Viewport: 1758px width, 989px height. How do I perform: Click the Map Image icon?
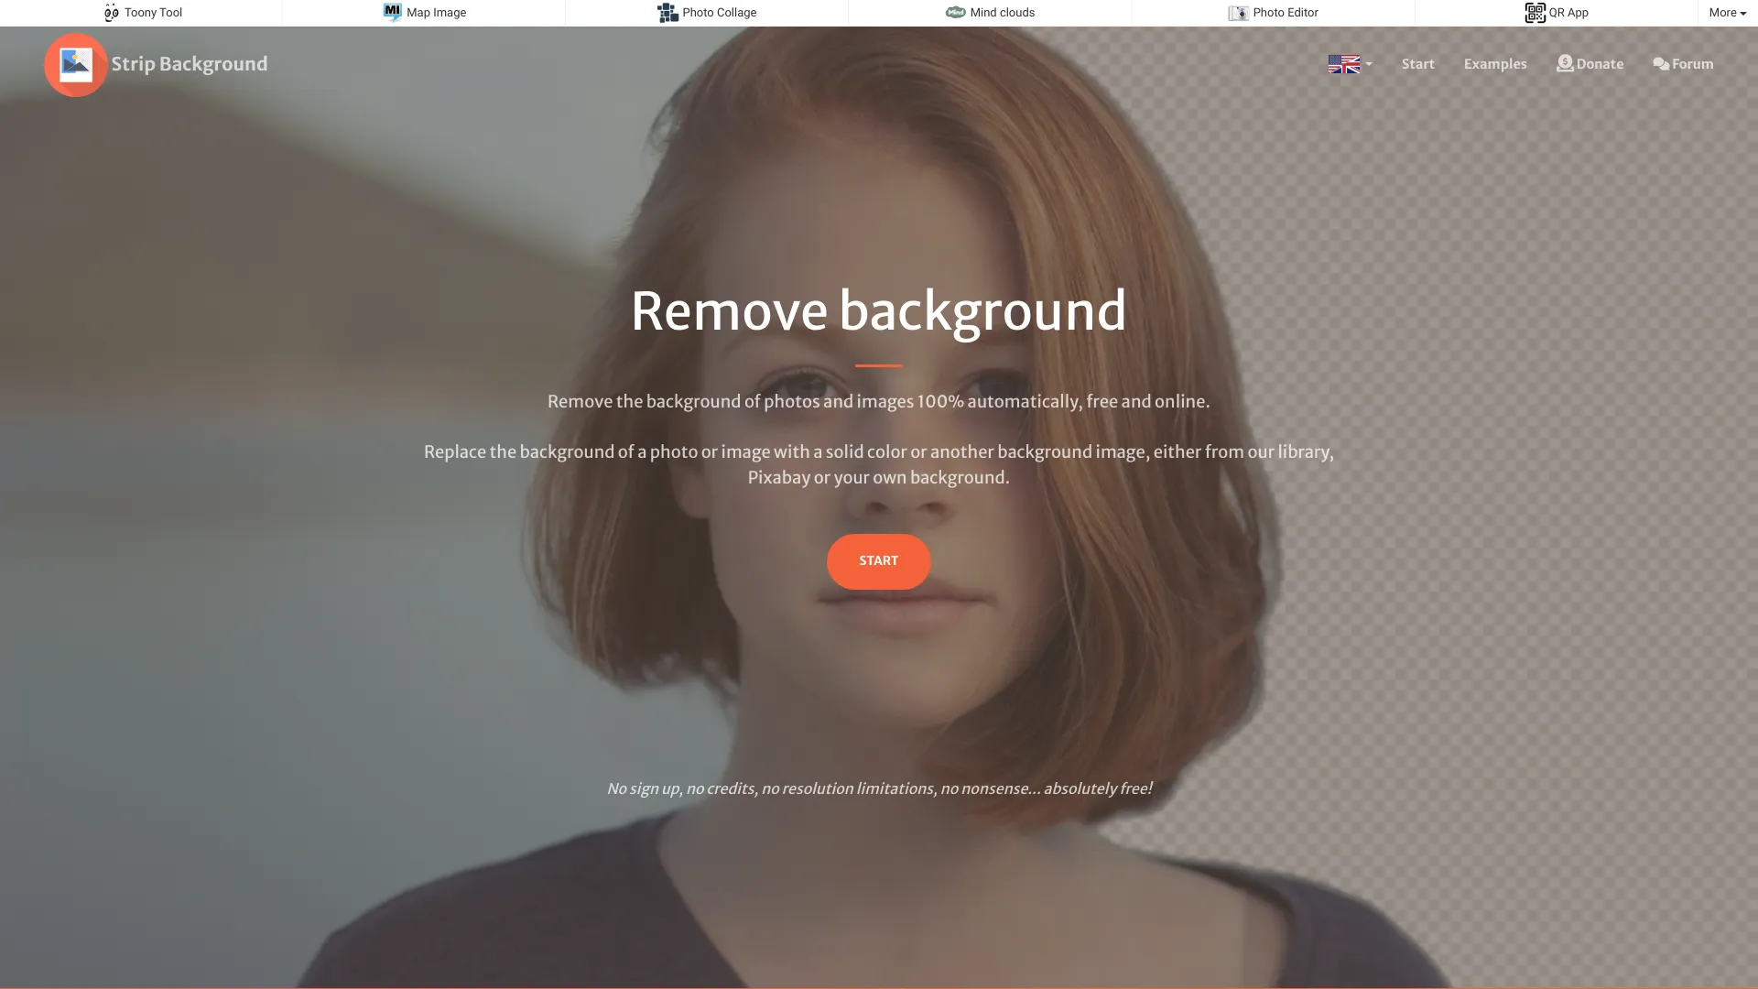[393, 14]
